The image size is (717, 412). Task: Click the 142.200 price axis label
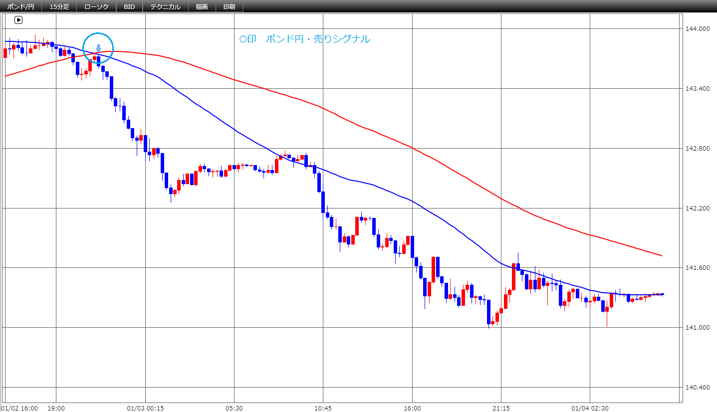698,208
